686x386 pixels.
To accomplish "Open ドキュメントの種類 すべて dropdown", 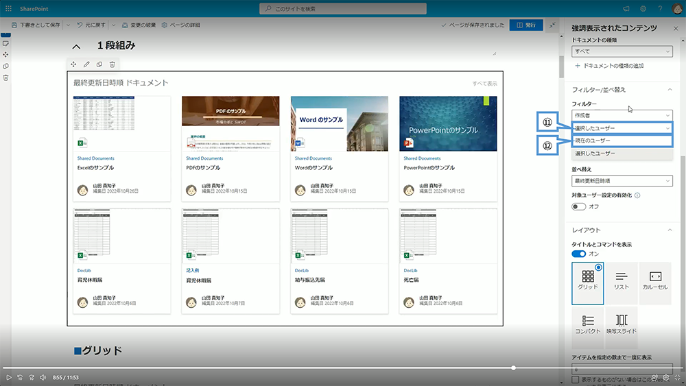I will 622,51.
